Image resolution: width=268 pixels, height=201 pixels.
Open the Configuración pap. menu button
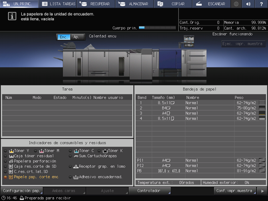coord(22,191)
